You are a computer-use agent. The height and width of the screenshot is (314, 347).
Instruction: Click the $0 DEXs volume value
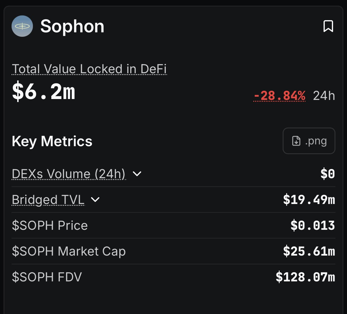pos(327,174)
